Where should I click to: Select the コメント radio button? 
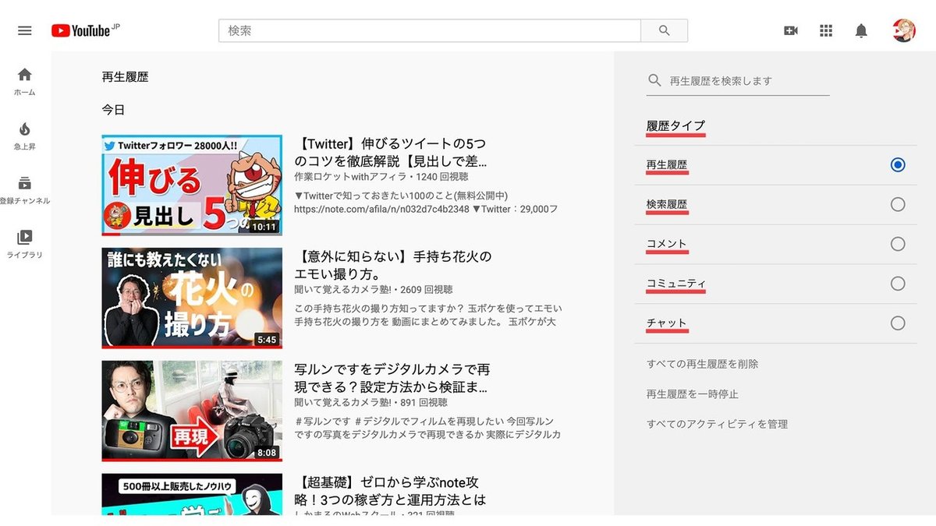(898, 244)
